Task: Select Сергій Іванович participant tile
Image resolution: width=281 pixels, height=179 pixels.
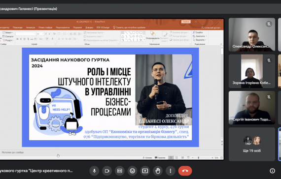Action: (x=252, y=108)
